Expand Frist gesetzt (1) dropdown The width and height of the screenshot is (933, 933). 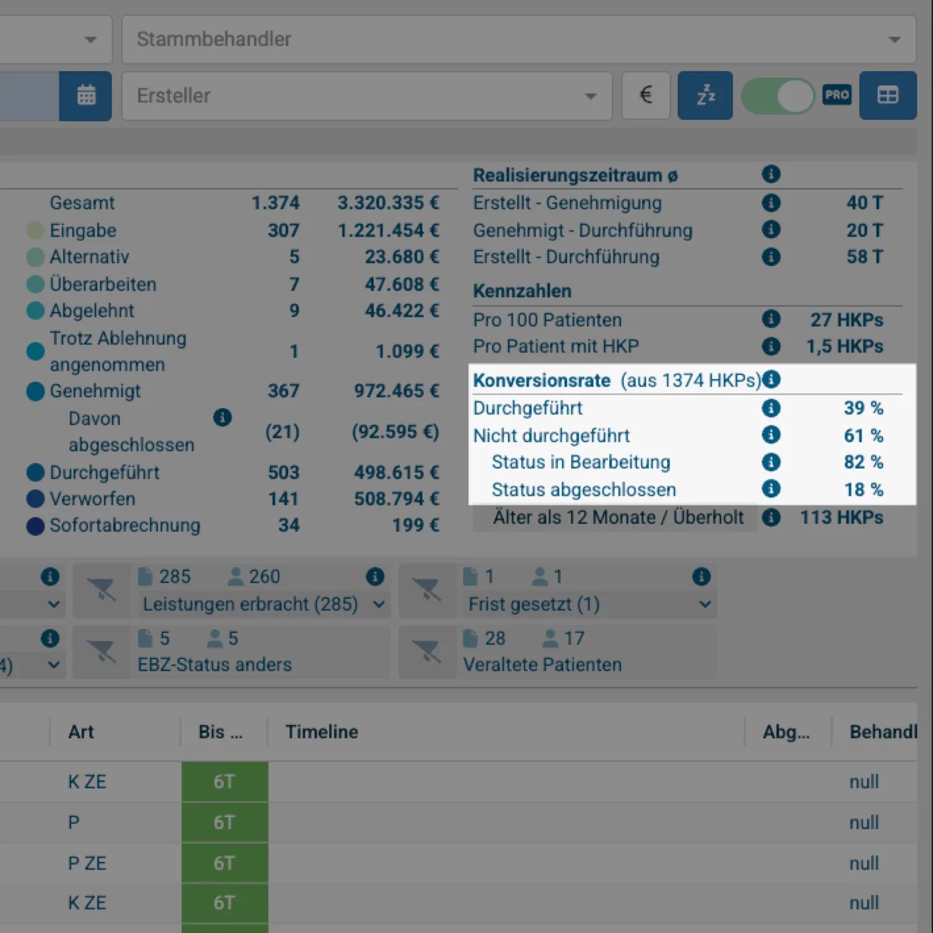click(590, 604)
